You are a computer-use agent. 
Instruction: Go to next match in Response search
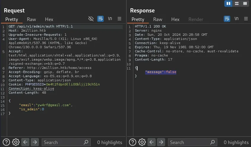pos(161,142)
